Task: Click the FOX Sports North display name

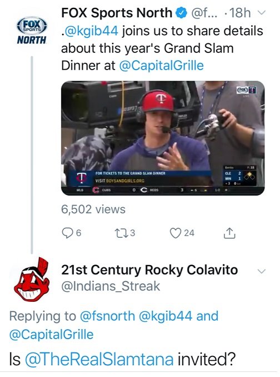Action: coord(117,13)
